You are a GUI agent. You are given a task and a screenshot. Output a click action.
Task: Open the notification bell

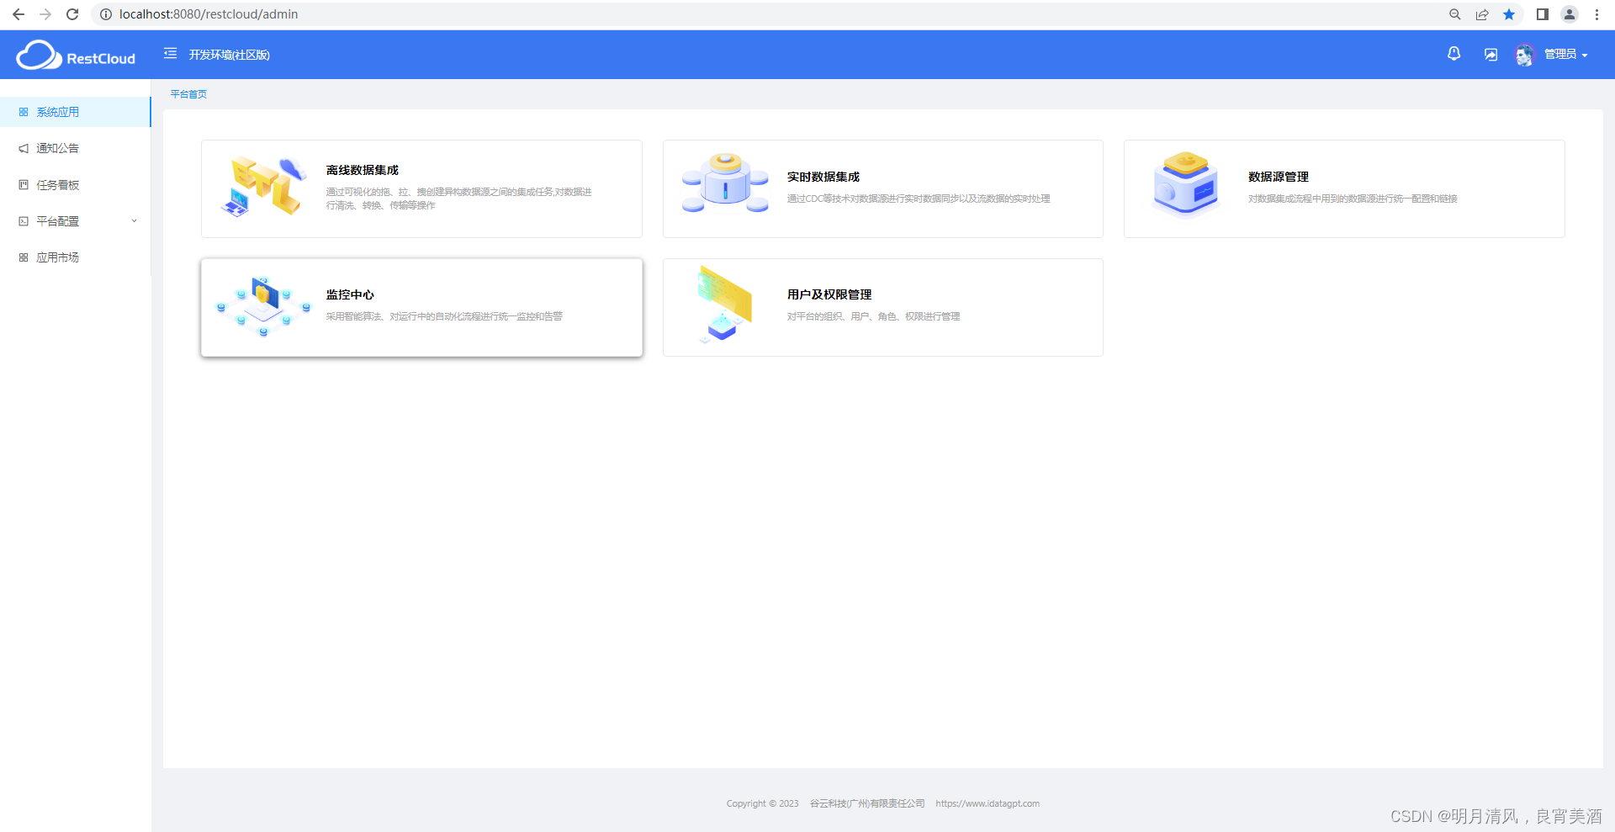coord(1453,54)
